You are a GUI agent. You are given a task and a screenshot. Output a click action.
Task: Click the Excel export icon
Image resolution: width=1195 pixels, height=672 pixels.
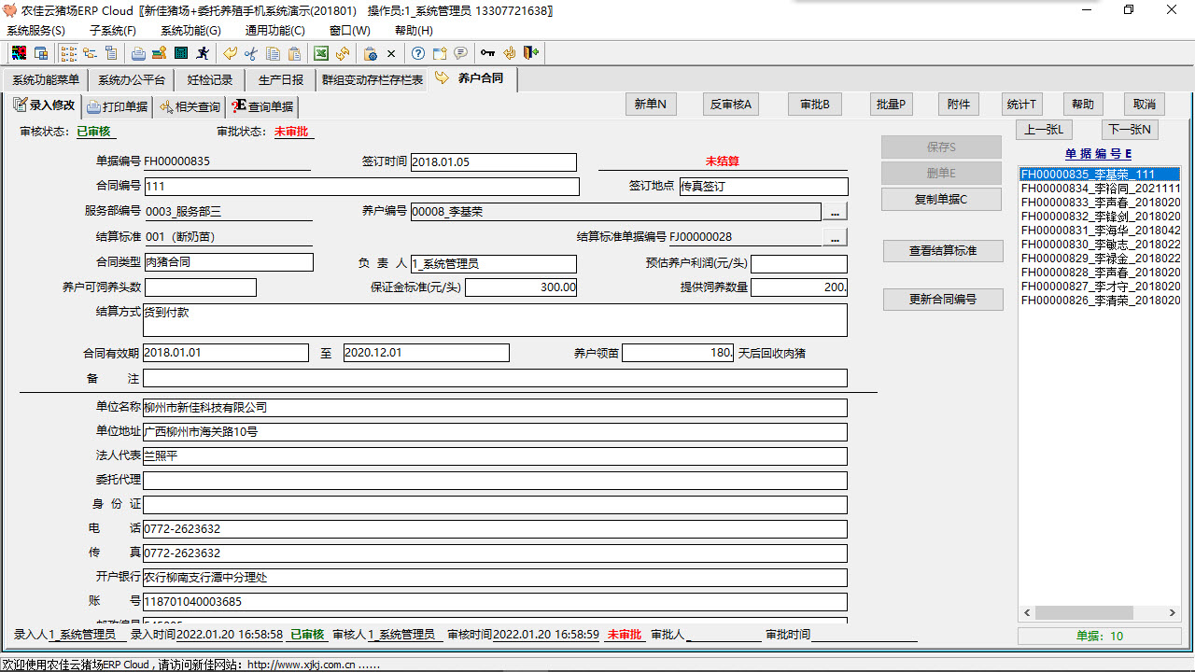click(x=320, y=53)
